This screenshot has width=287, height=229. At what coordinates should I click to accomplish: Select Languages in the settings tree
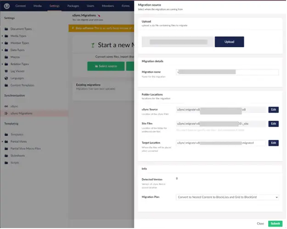pyautogui.click(x=17, y=78)
